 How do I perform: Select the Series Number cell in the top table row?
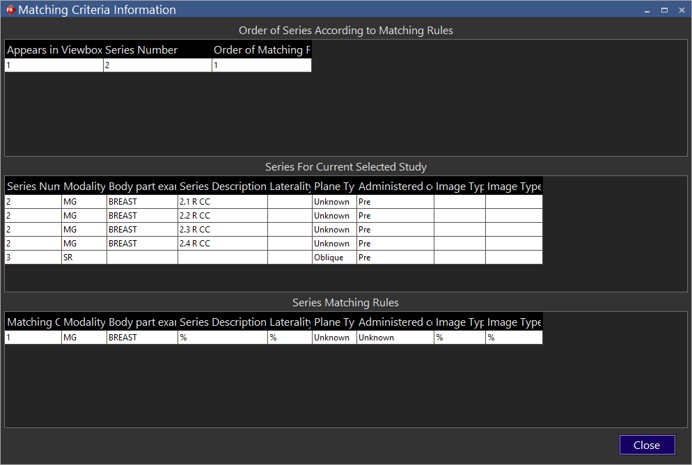(157, 65)
